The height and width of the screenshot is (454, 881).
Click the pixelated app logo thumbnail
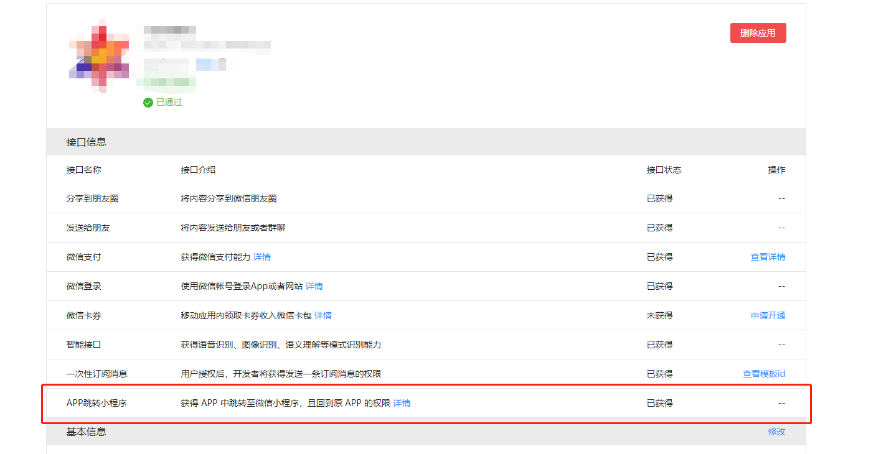click(x=99, y=57)
